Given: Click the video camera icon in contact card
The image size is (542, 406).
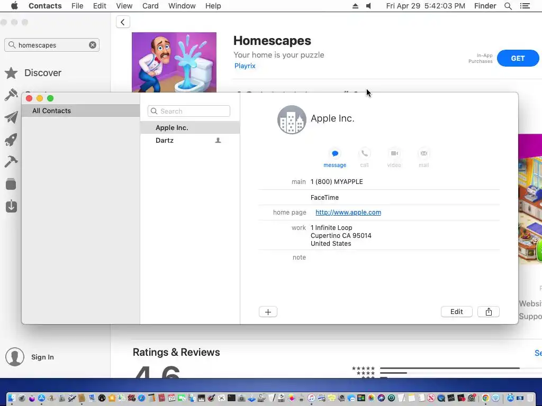Looking at the screenshot, I should coord(394,153).
